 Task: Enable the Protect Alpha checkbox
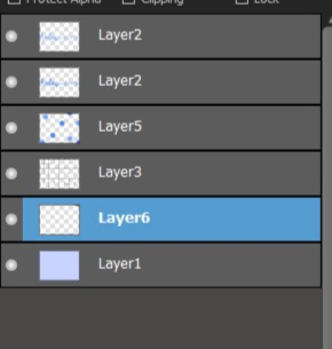(14, 1)
